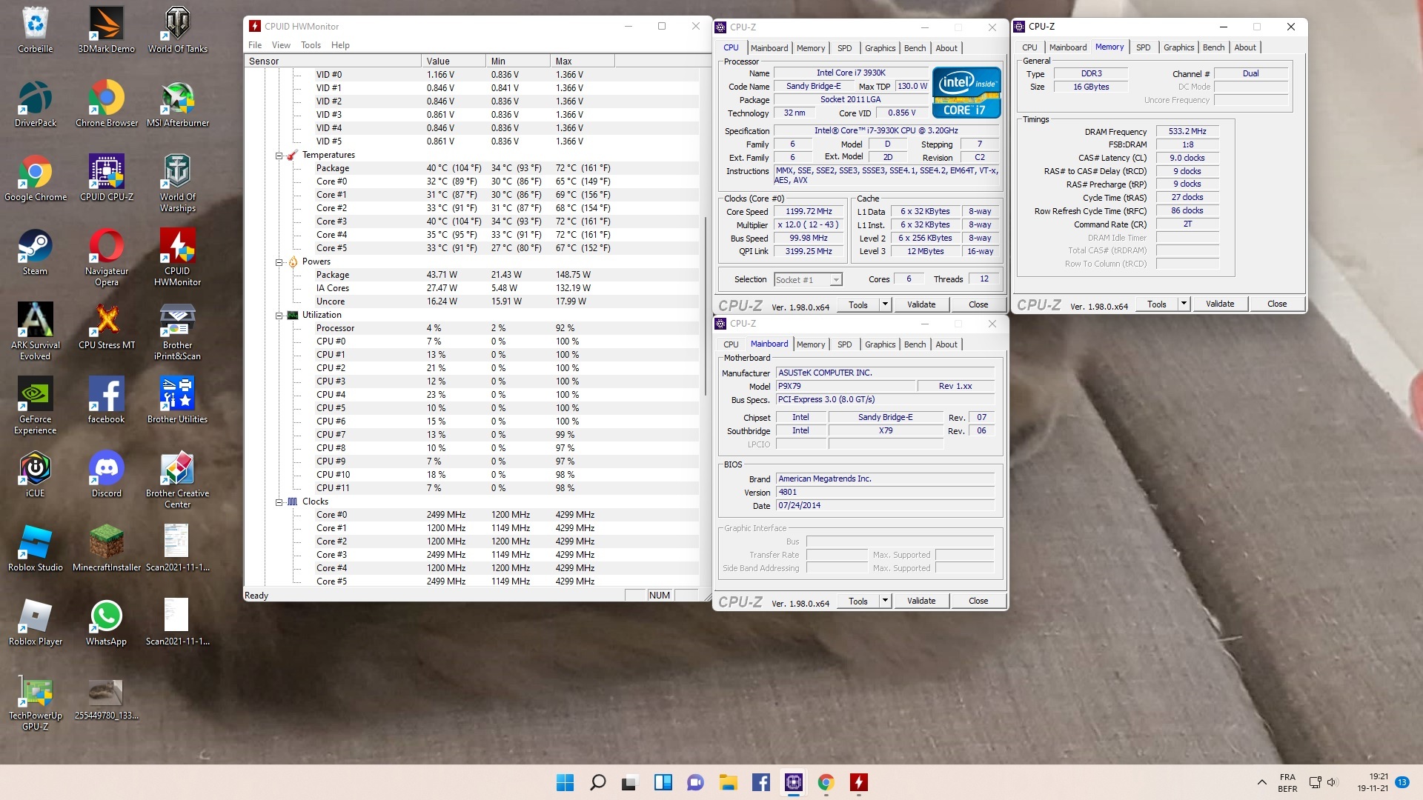Open MSI Afterburner shortcut
1423x800 pixels.
coord(178,104)
